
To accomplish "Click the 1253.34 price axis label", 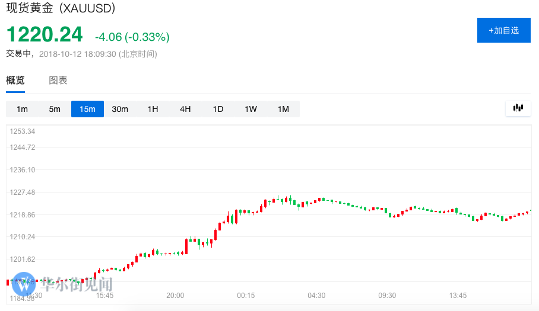I will (23, 132).
